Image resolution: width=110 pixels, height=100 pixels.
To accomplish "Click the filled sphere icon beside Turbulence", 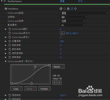I will pos(61,9).
